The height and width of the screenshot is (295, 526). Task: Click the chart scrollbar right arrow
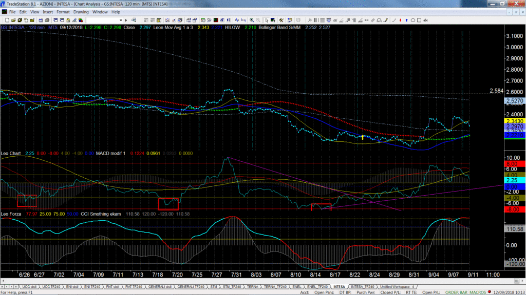[x=522, y=281]
